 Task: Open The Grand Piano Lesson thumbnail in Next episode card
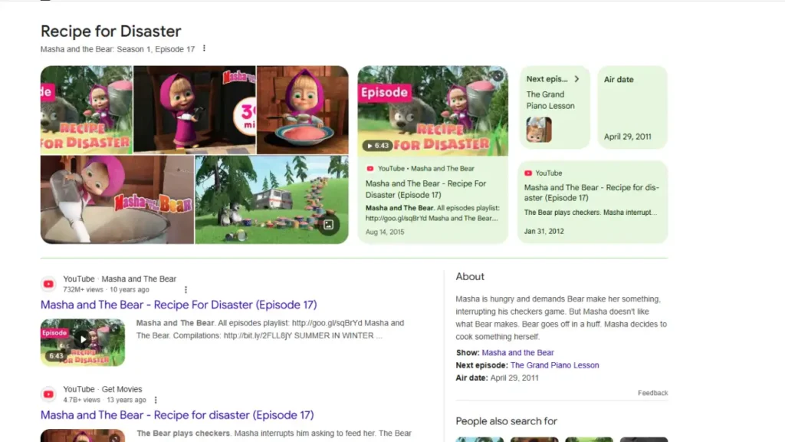point(539,130)
